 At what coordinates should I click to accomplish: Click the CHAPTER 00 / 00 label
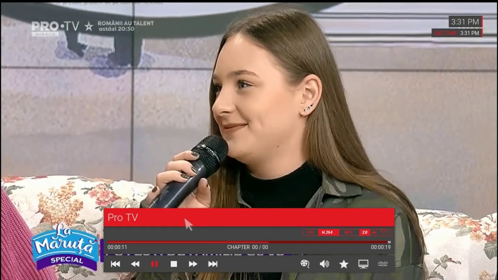pyautogui.click(x=247, y=247)
